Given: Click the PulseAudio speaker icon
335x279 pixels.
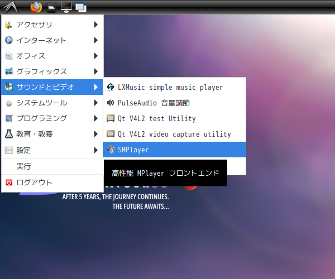Looking at the screenshot, I should tap(111, 103).
